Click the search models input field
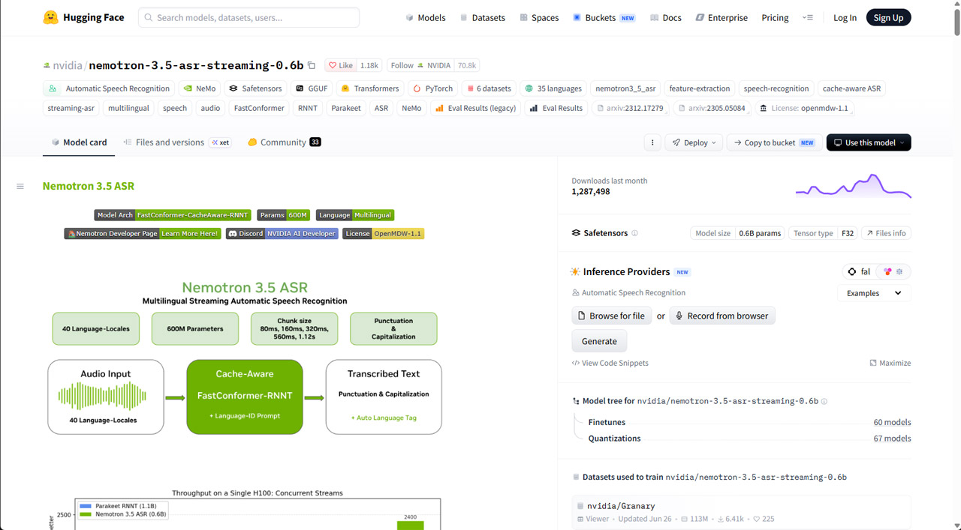Image resolution: width=961 pixels, height=530 pixels. tap(249, 17)
